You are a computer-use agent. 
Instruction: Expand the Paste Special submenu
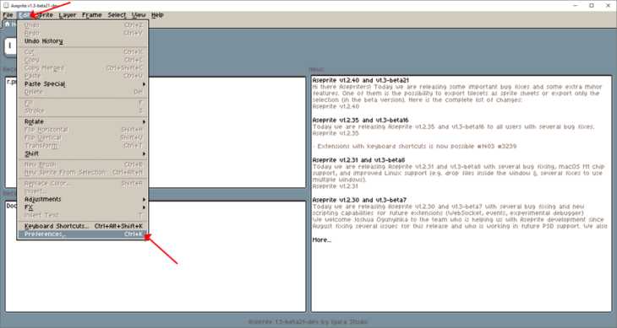click(83, 84)
